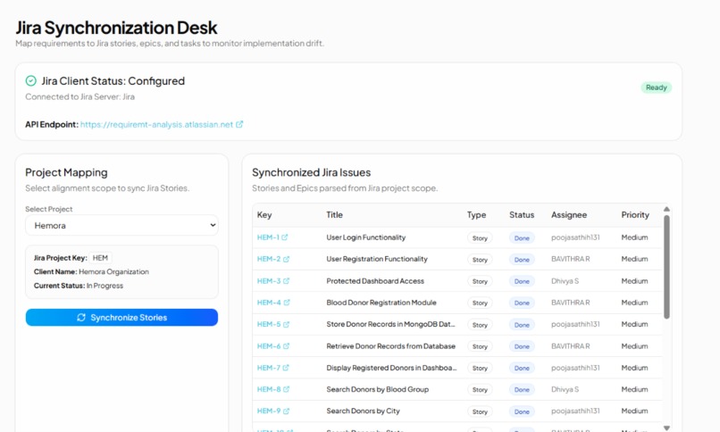Select the Blood Donor Registration Module title
The height and width of the screenshot is (432, 720).
(x=381, y=303)
